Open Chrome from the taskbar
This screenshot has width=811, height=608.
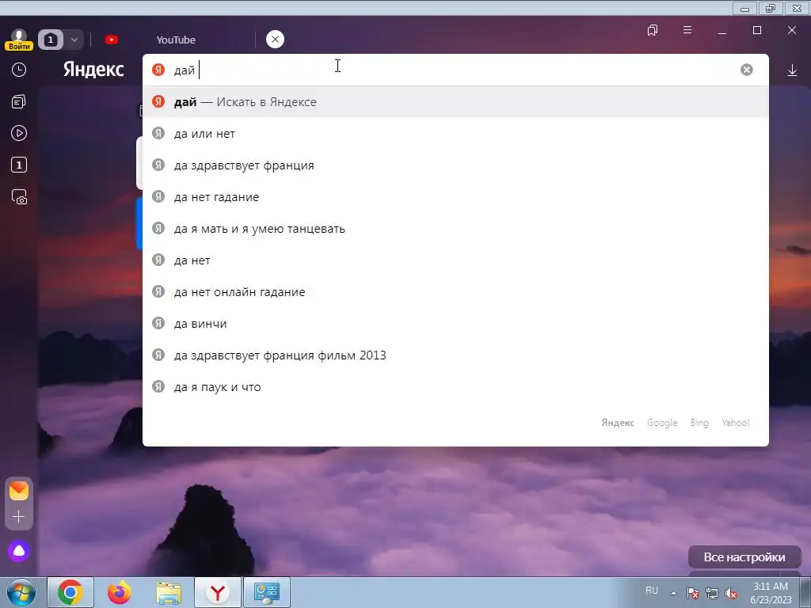click(70, 592)
